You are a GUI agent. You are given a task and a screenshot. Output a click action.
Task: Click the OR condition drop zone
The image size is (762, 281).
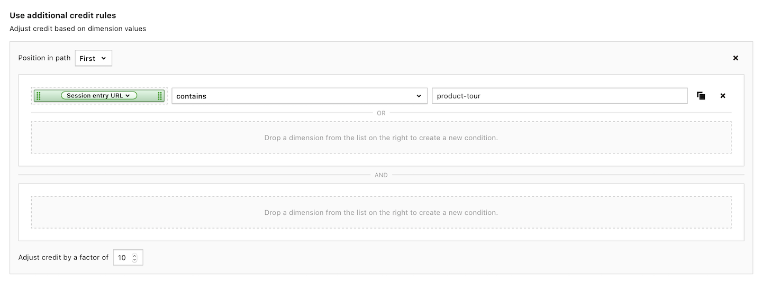[381, 138]
